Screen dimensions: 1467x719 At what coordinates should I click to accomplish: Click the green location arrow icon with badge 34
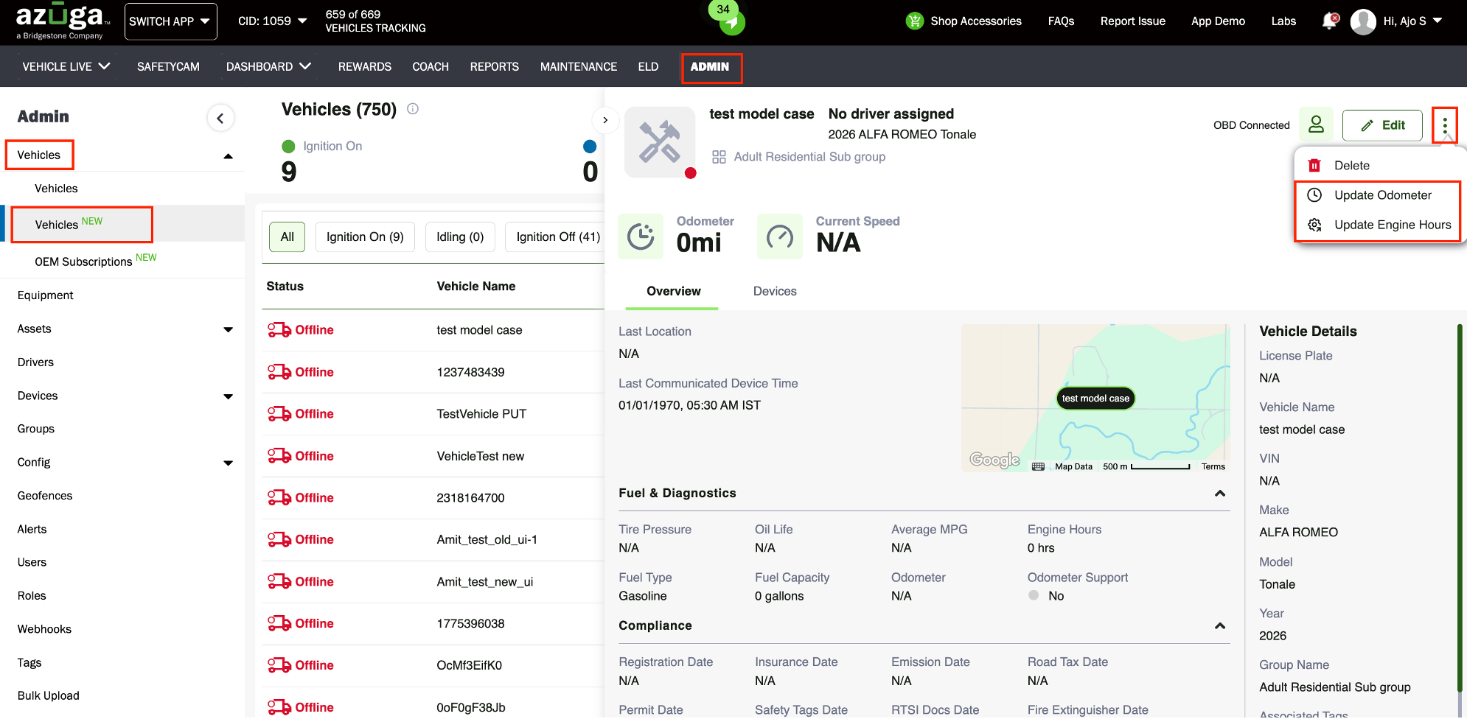tap(731, 21)
